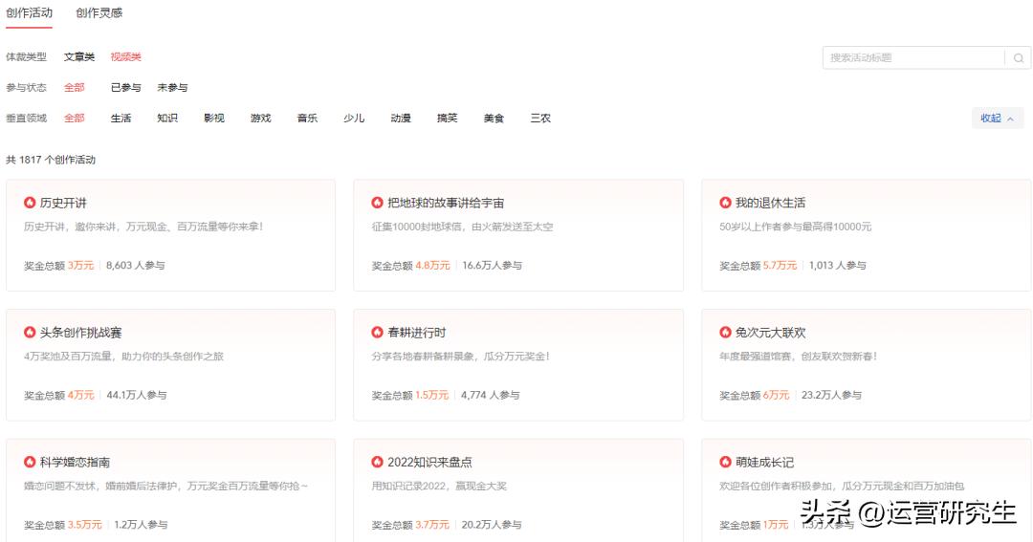This screenshot has width=1033, height=542.
Task: Click flame icon beside 头条创作挑战赛
Action: click(x=30, y=333)
